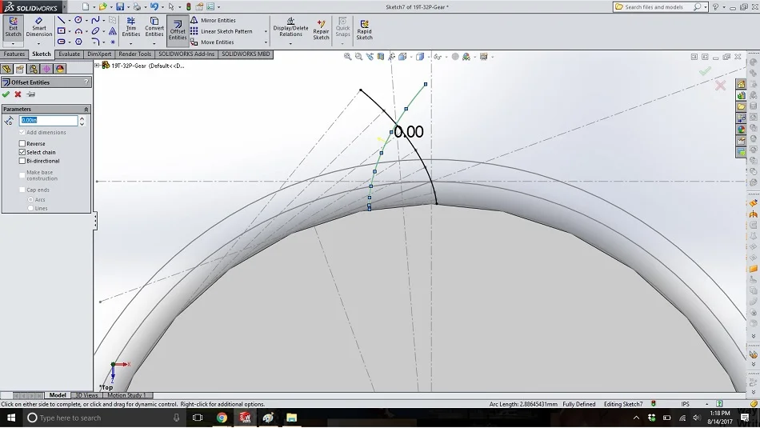Tick the Bi-directional checkbox
760x428 pixels.
coord(22,161)
